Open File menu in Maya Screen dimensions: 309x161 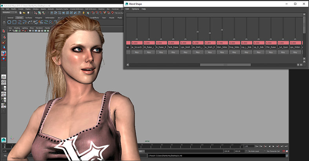pos(3,9)
